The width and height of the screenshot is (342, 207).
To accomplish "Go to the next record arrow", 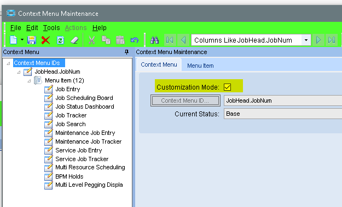I will 318,40.
